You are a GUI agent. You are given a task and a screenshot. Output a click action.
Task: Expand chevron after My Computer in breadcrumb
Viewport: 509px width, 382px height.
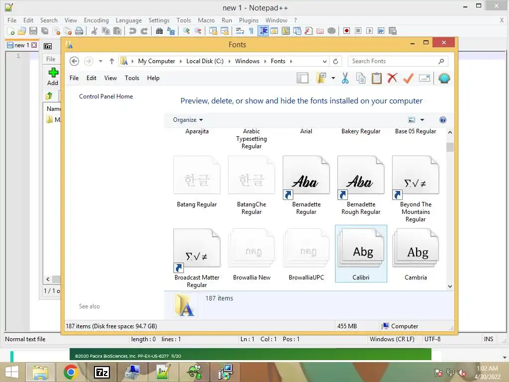(181, 61)
